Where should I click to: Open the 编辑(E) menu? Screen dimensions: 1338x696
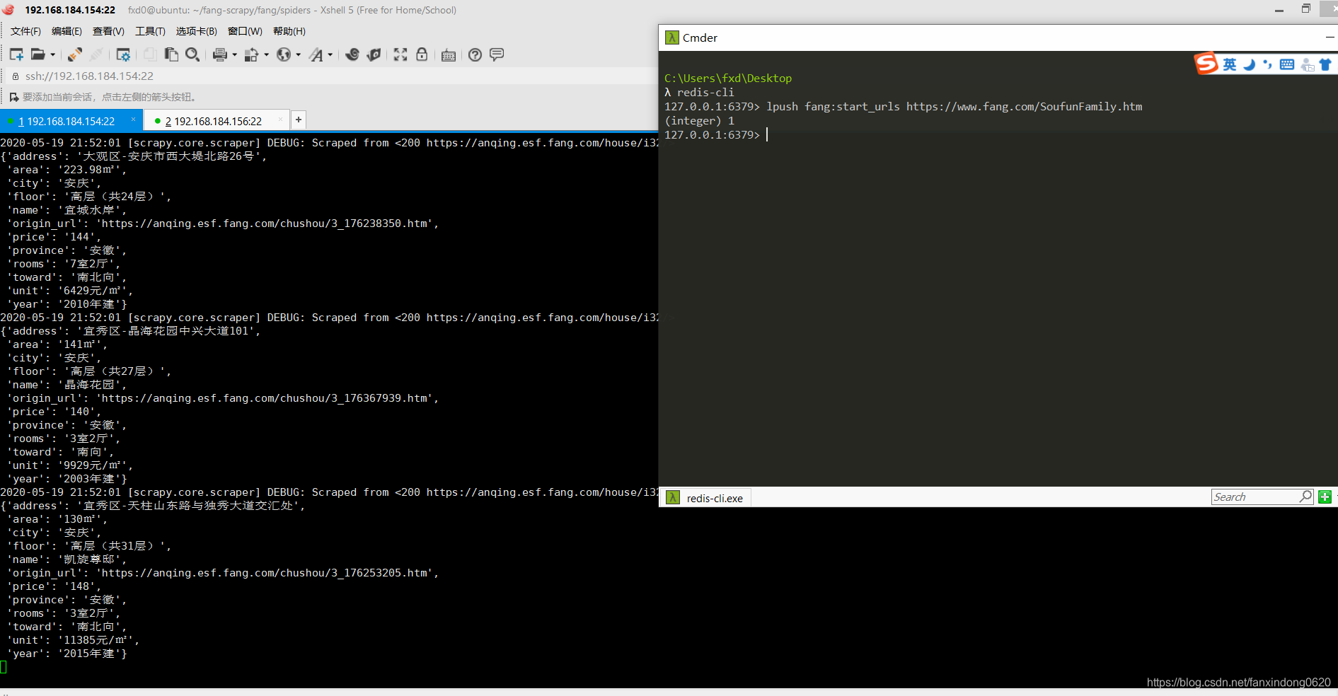[x=67, y=31]
